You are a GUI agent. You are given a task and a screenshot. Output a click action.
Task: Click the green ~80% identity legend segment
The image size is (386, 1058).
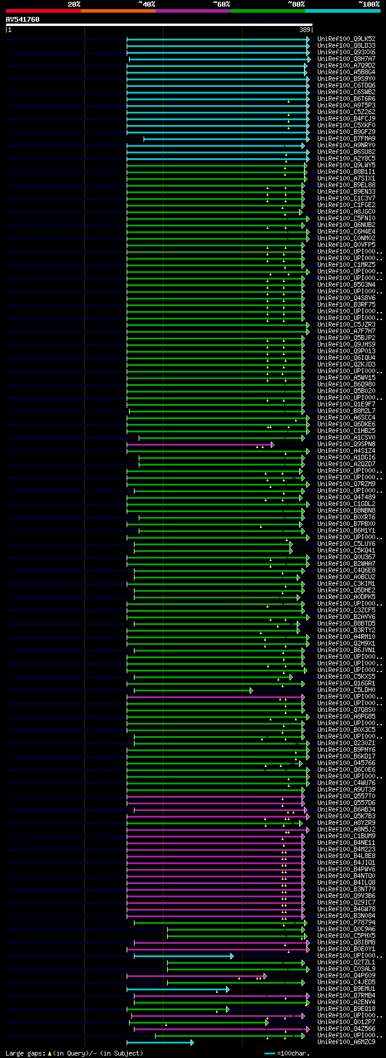click(x=268, y=11)
